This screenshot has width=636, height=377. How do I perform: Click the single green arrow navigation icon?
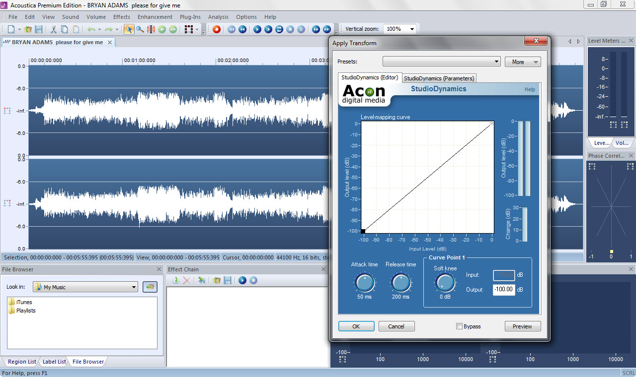[162, 29]
